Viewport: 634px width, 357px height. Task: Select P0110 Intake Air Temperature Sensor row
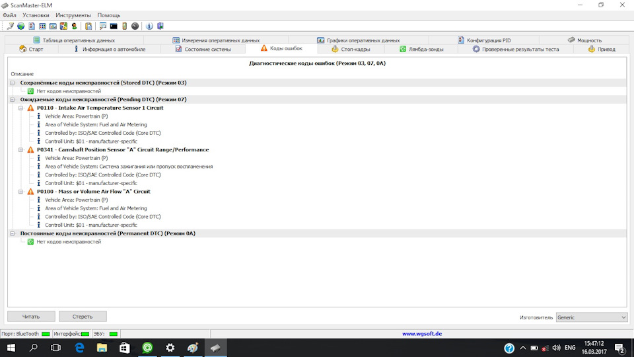point(100,108)
